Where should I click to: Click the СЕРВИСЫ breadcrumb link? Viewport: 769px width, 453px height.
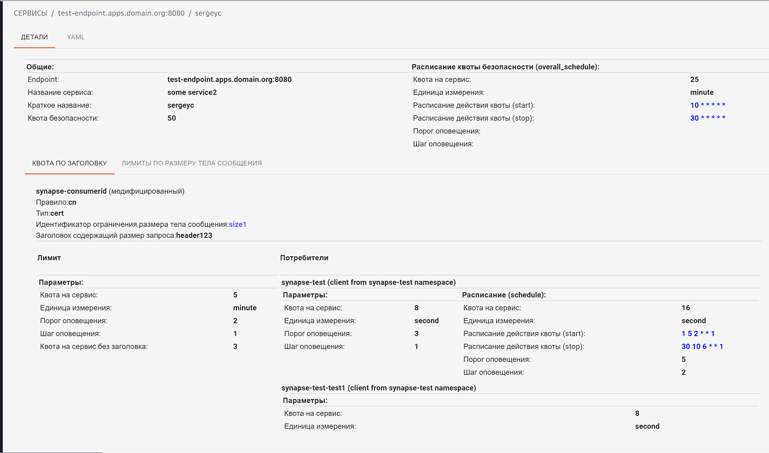30,13
